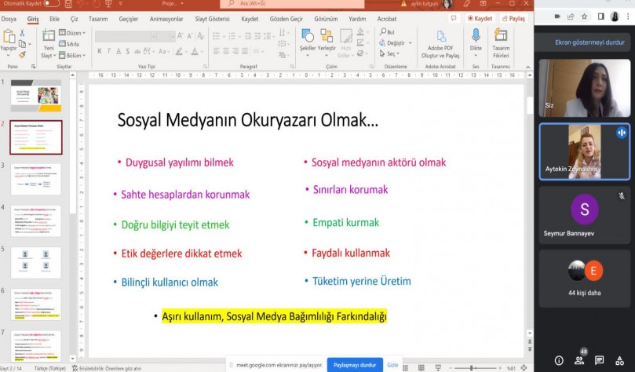Open the Acrobat tab

387,19
